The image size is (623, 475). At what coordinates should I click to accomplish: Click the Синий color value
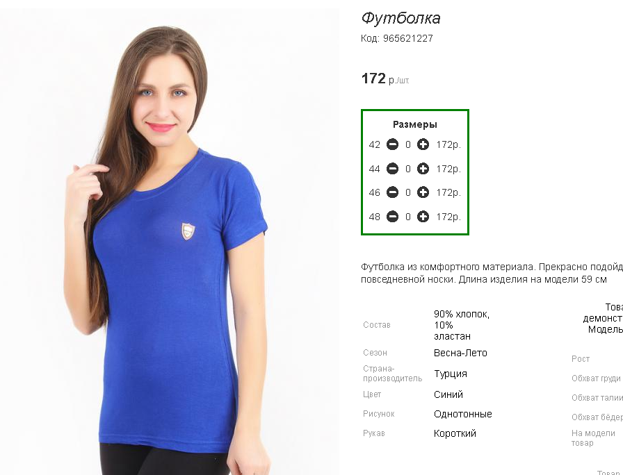click(x=448, y=394)
